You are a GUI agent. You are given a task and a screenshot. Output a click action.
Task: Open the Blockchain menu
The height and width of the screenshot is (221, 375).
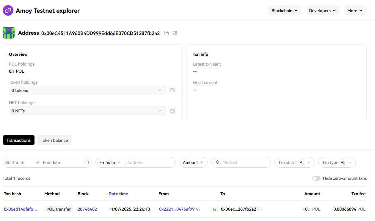click(x=285, y=11)
